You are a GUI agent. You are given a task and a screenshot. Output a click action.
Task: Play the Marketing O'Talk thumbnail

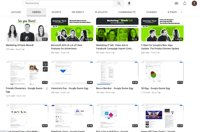117,29
